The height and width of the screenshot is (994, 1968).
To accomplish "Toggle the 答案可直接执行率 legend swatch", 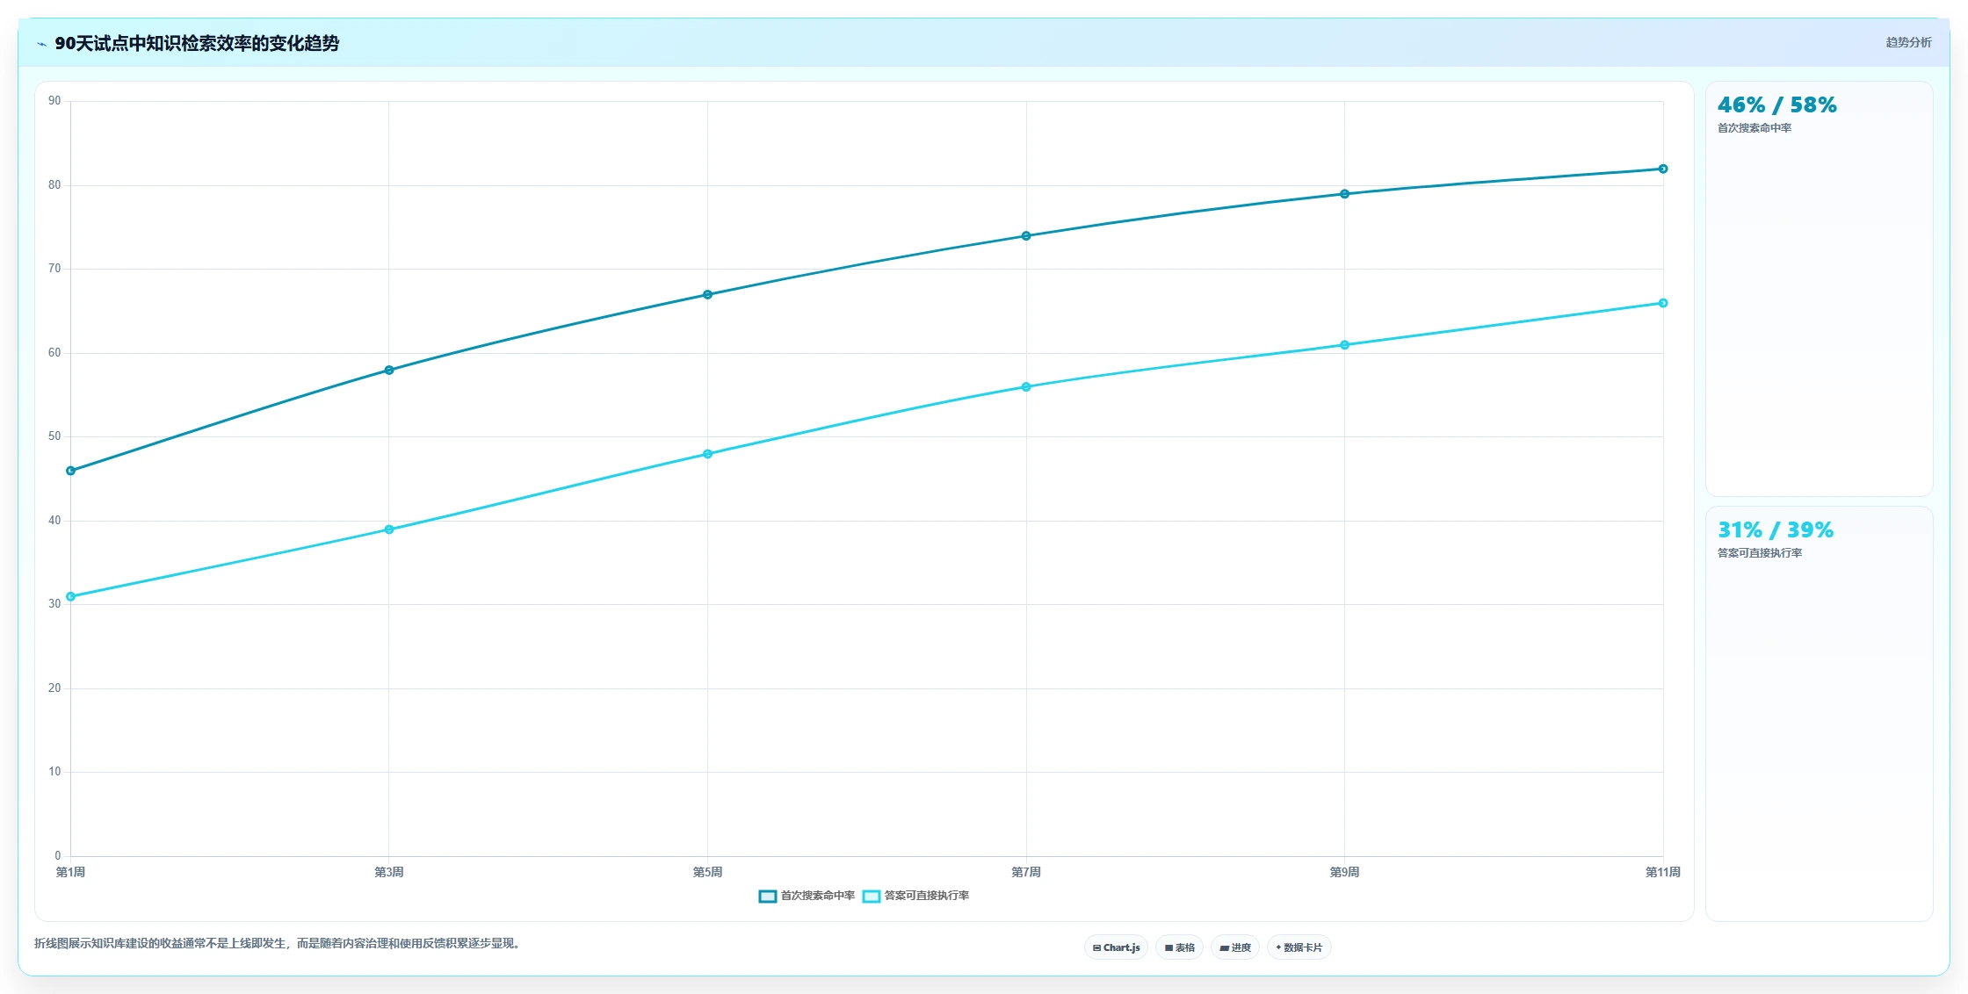I will [871, 896].
